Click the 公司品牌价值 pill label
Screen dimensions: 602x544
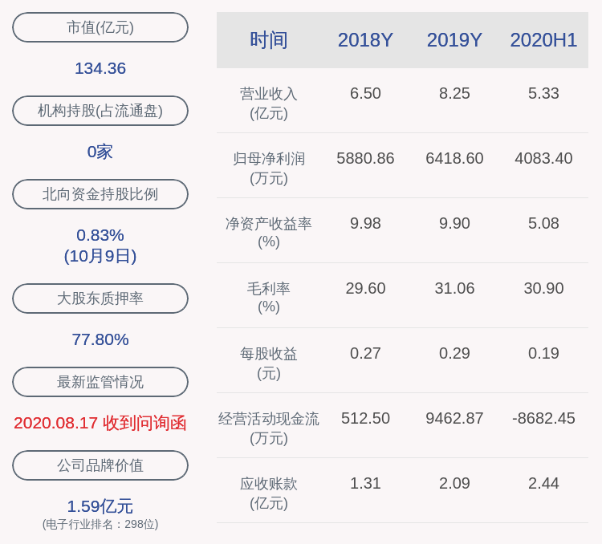point(100,465)
